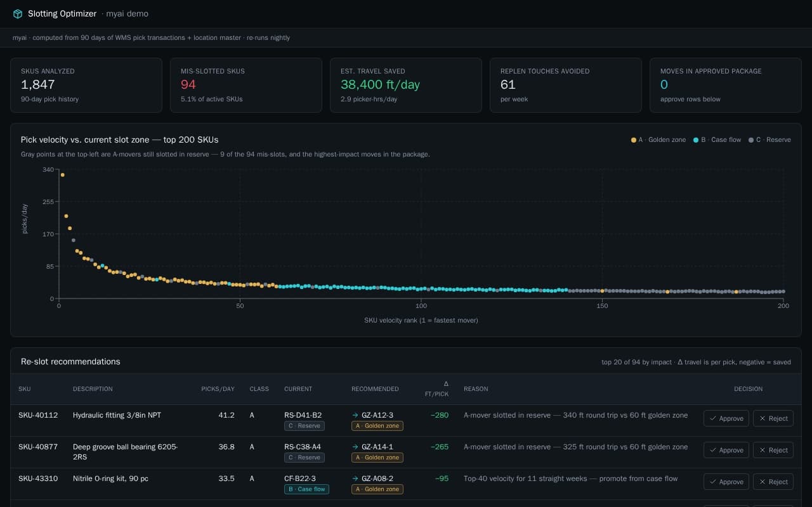This screenshot has height=507, width=812.
Task: Click the C · Reserve tag under RS-C38-A4
Action: click(x=304, y=458)
